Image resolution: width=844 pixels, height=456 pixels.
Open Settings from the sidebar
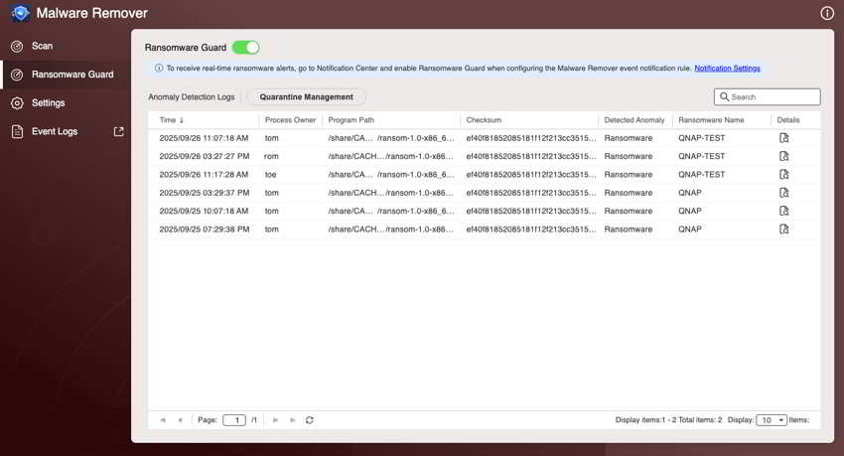(x=48, y=102)
